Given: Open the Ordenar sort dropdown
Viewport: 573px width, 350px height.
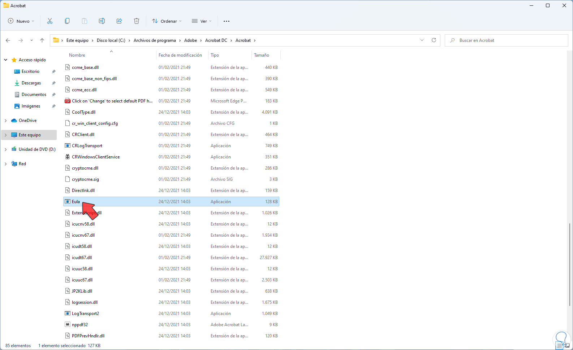Looking at the screenshot, I should pos(167,21).
